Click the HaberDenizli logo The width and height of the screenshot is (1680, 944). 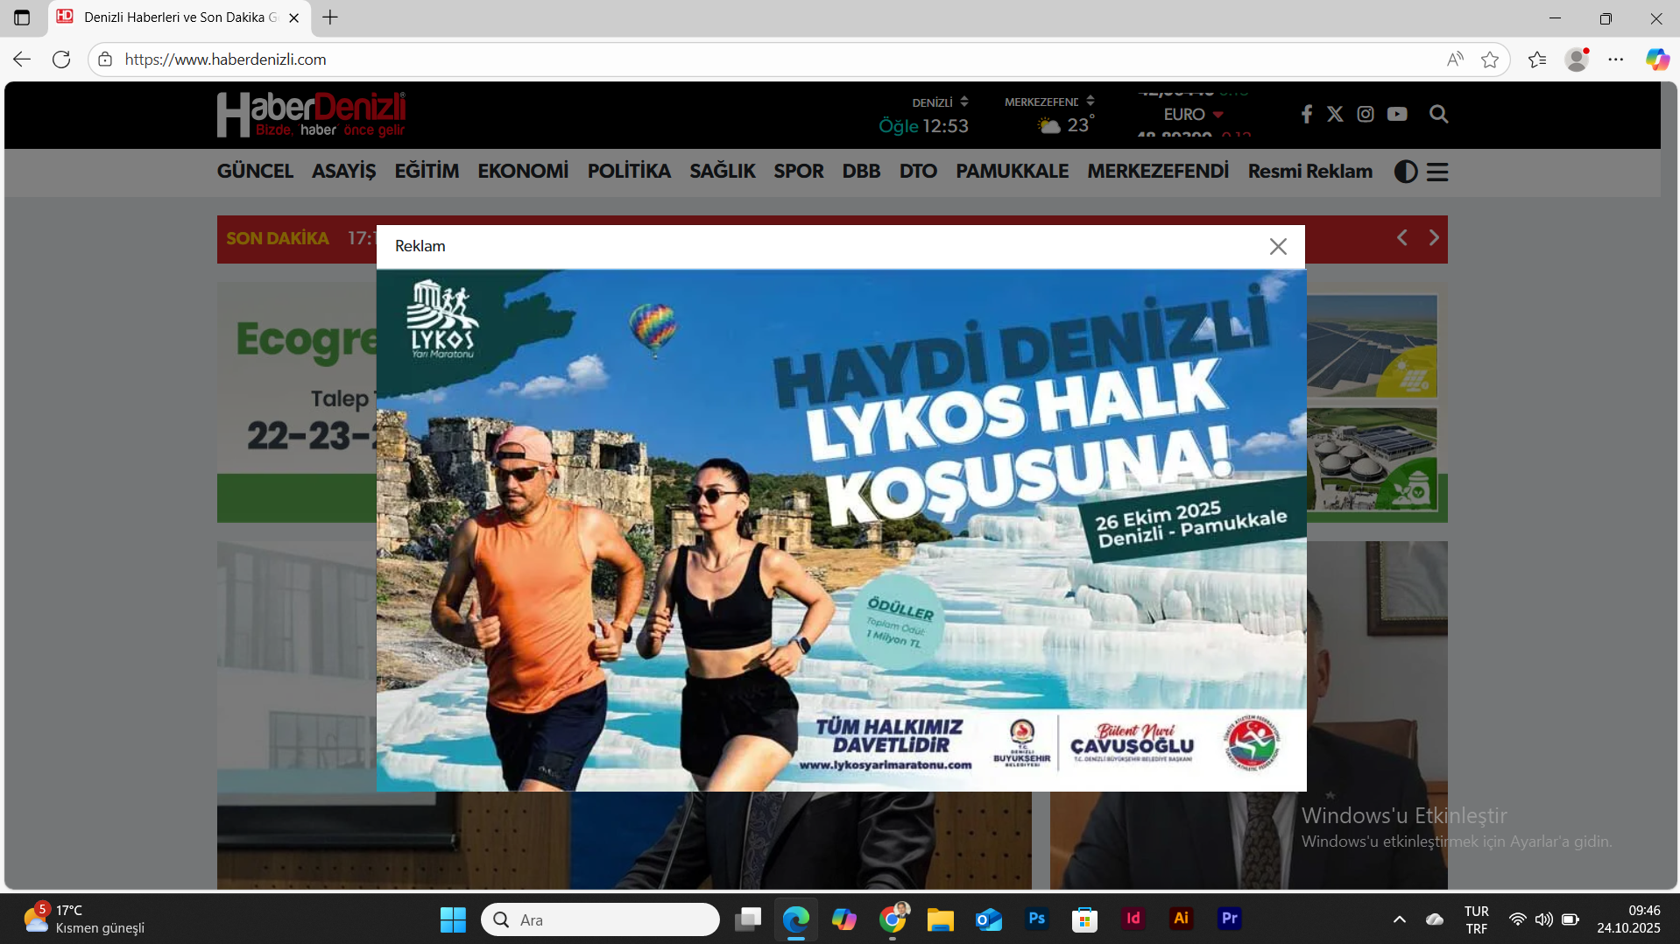click(311, 115)
